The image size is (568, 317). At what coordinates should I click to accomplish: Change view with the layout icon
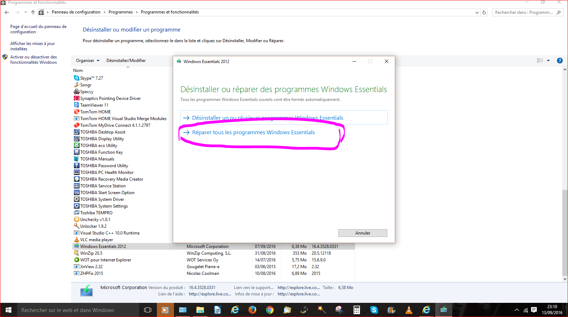tap(540, 61)
